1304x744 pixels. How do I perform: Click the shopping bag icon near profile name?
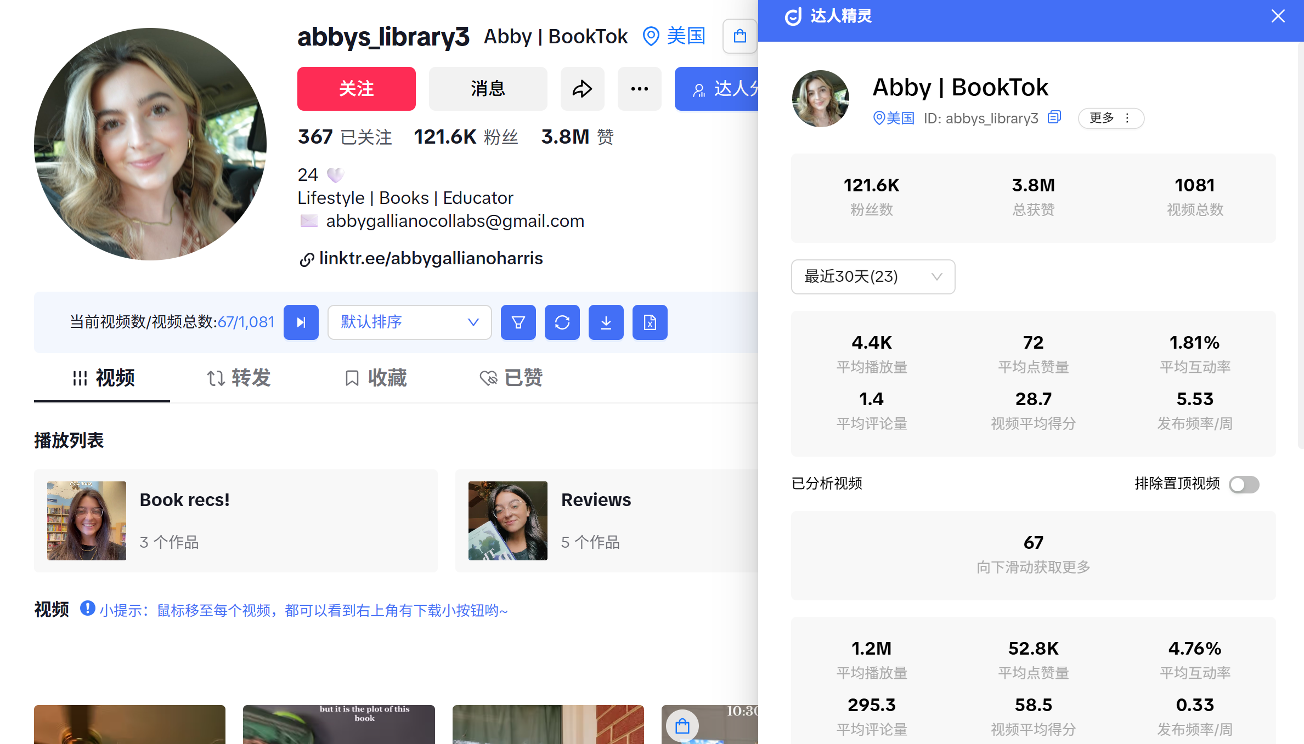click(739, 36)
